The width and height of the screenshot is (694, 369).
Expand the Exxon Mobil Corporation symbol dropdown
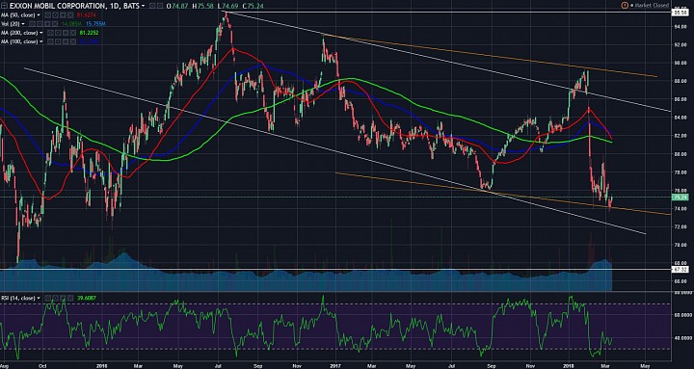[x=143, y=6]
